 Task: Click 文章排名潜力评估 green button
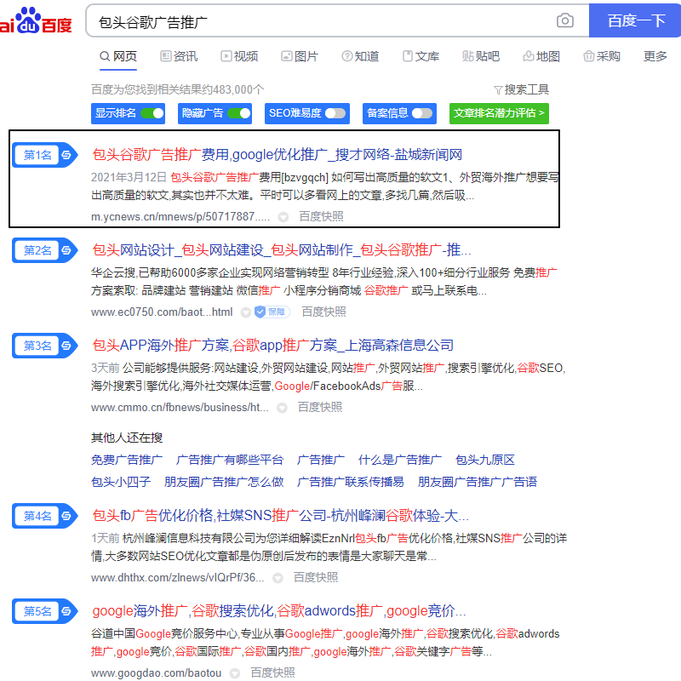(499, 113)
